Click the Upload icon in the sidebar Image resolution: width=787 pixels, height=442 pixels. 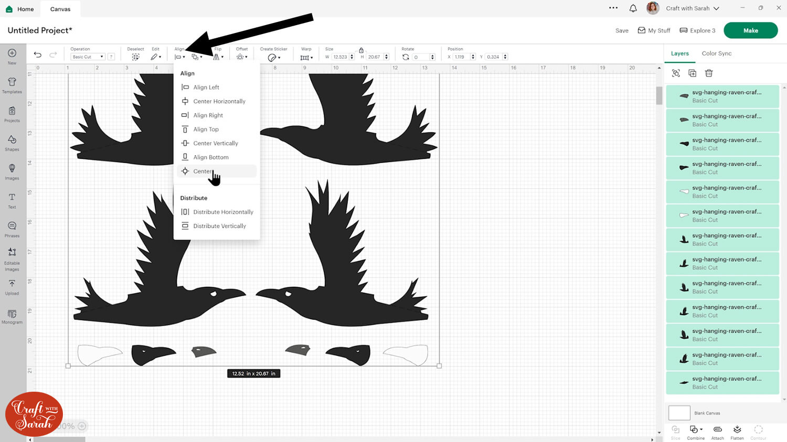pyautogui.click(x=12, y=286)
